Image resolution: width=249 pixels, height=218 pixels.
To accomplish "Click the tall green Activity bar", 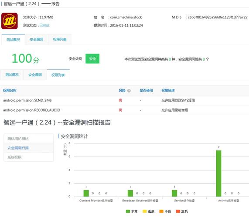I will [x=218, y=174].
